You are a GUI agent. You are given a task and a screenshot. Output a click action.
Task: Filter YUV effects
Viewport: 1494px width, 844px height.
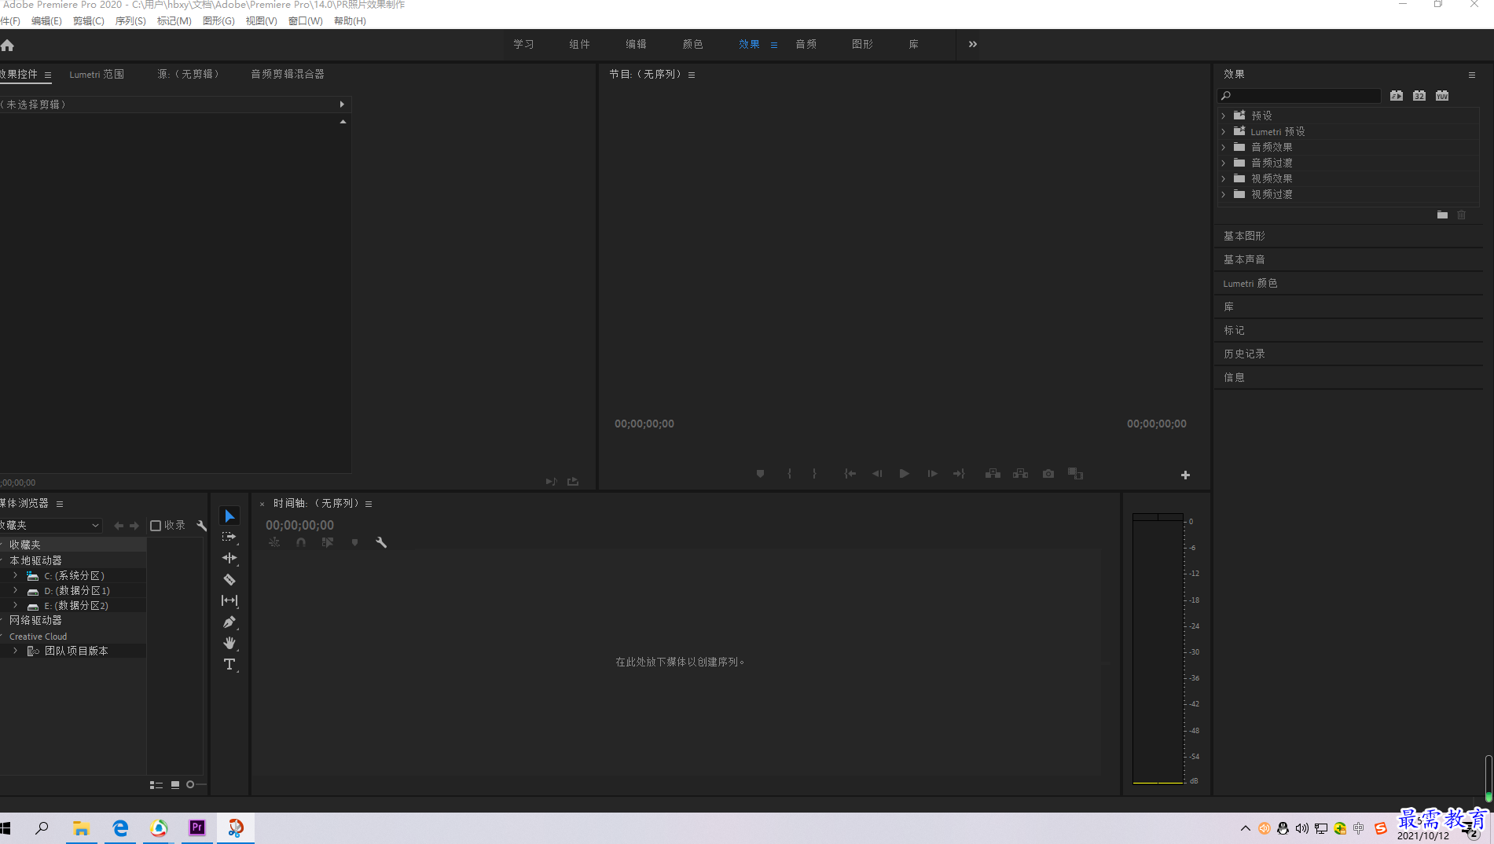[x=1442, y=96]
